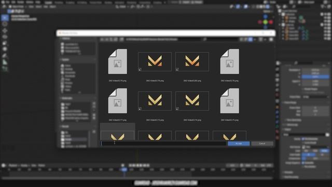332x187 pixels.
Task: Switch file browser to thumbnail display mode
Action: (251, 39)
